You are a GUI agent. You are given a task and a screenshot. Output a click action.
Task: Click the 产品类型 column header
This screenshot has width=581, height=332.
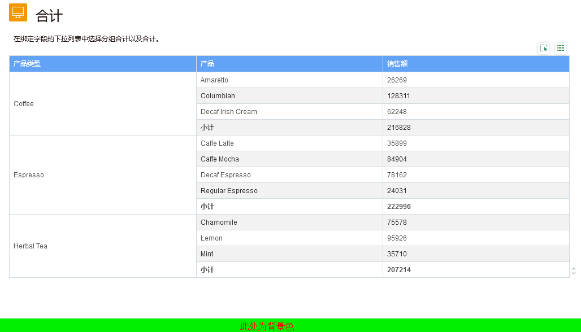pyautogui.click(x=27, y=64)
